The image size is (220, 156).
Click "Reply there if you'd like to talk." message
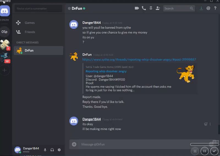[x=103, y=102]
